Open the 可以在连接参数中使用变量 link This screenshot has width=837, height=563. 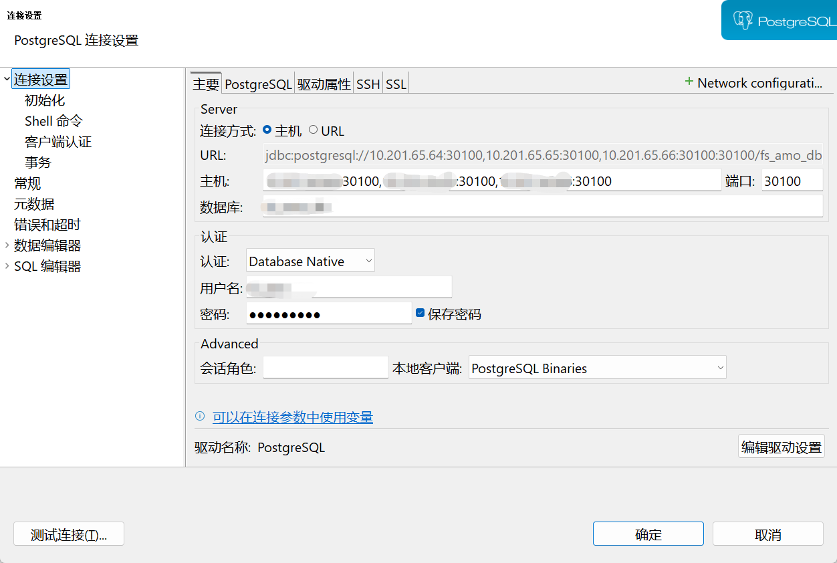click(x=293, y=417)
